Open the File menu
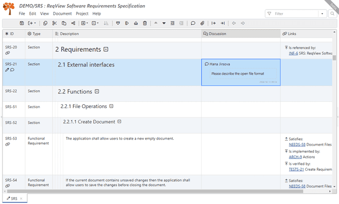The image size is (339, 204). point(22,14)
